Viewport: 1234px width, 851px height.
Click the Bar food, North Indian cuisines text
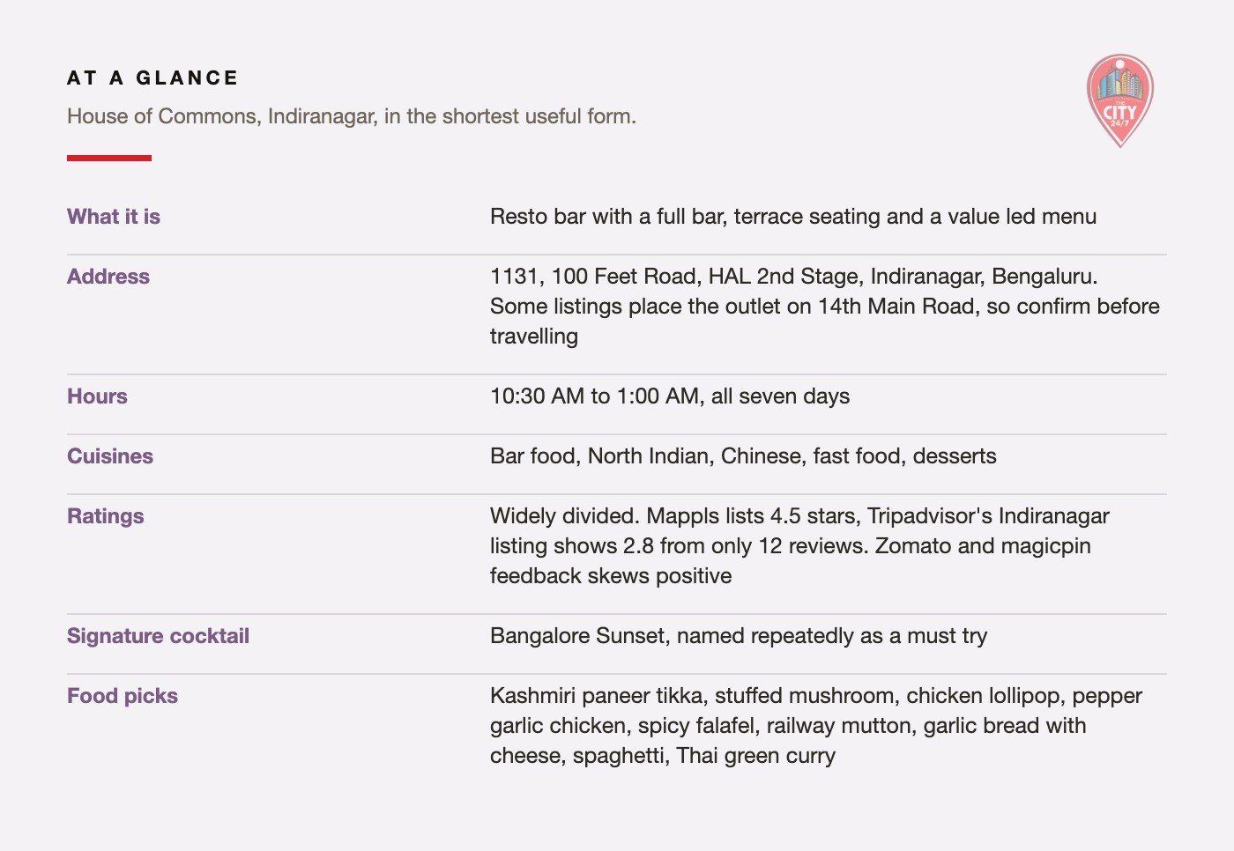pos(743,456)
